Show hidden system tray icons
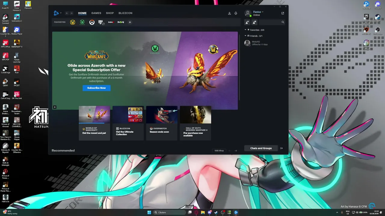The width and height of the screenshot is (385, 216). coord(337,212)
